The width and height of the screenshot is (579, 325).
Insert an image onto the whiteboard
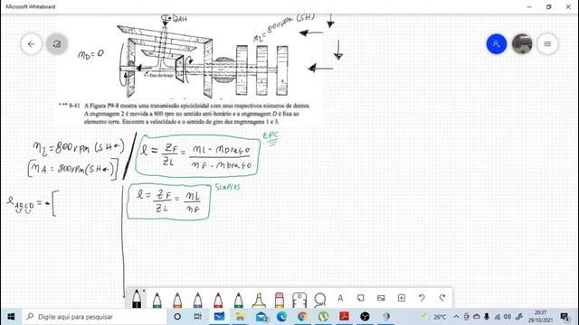pyautogui.click(x=381, y=298)
